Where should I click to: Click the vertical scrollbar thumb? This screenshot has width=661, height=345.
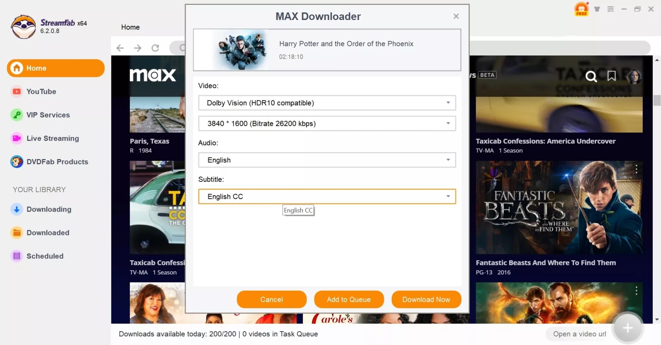pos(657,100)
